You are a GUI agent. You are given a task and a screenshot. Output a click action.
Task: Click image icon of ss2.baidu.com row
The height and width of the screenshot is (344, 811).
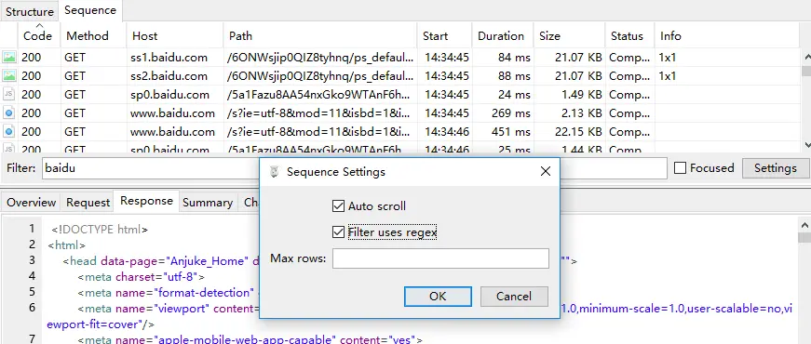[x=8, y=76]
